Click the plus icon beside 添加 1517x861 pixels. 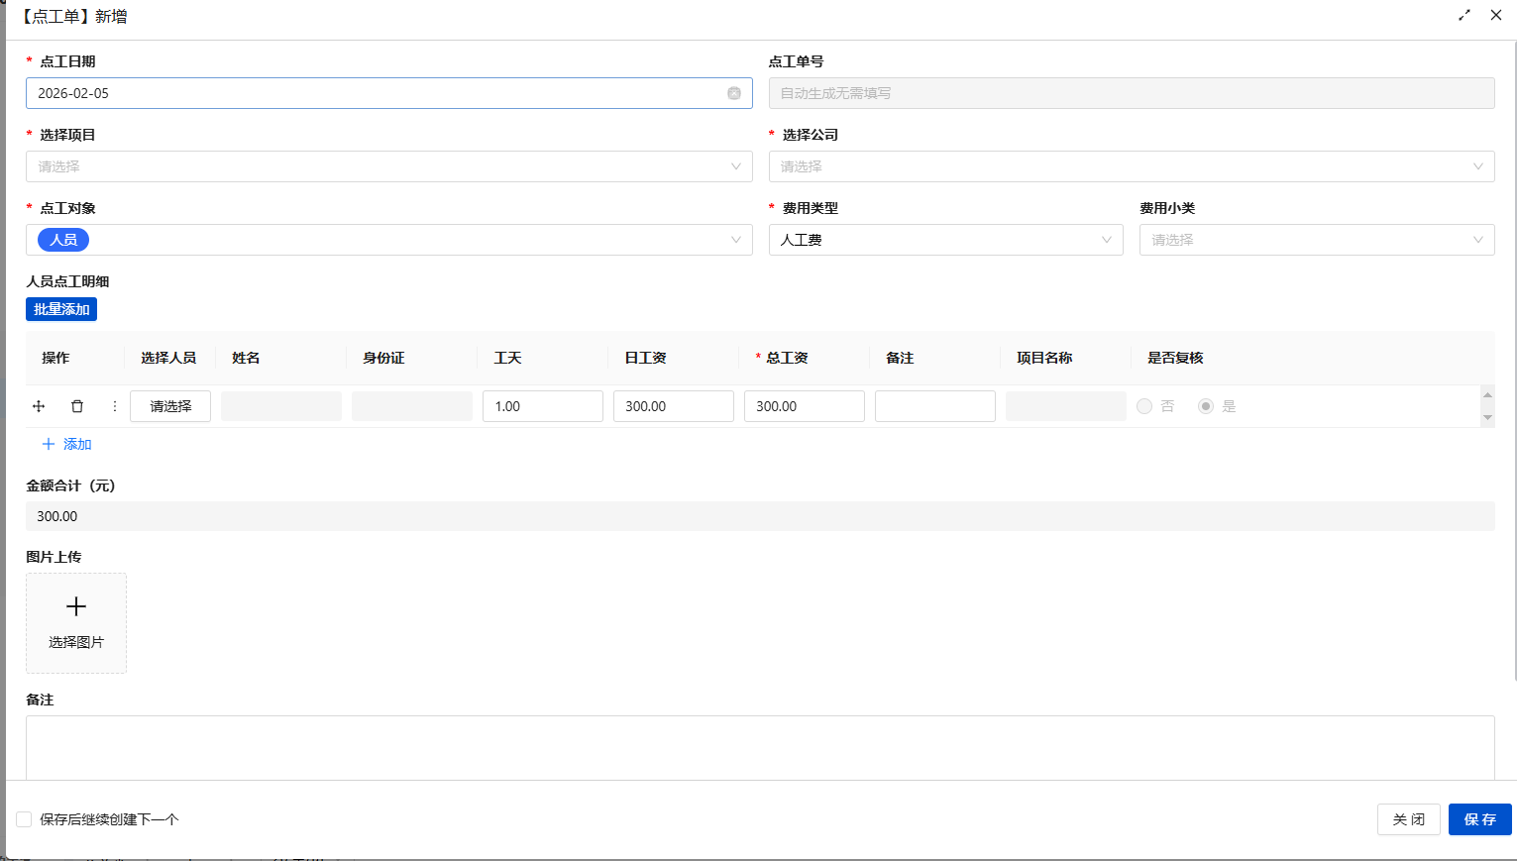(x=49, y=444)
